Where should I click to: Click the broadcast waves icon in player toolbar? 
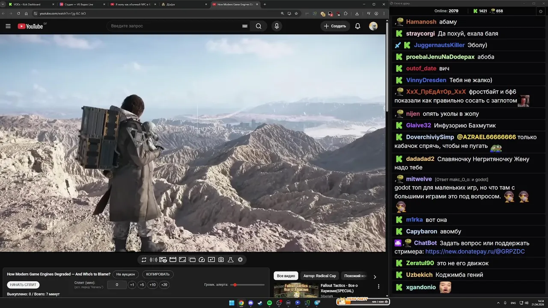point(153,260)
